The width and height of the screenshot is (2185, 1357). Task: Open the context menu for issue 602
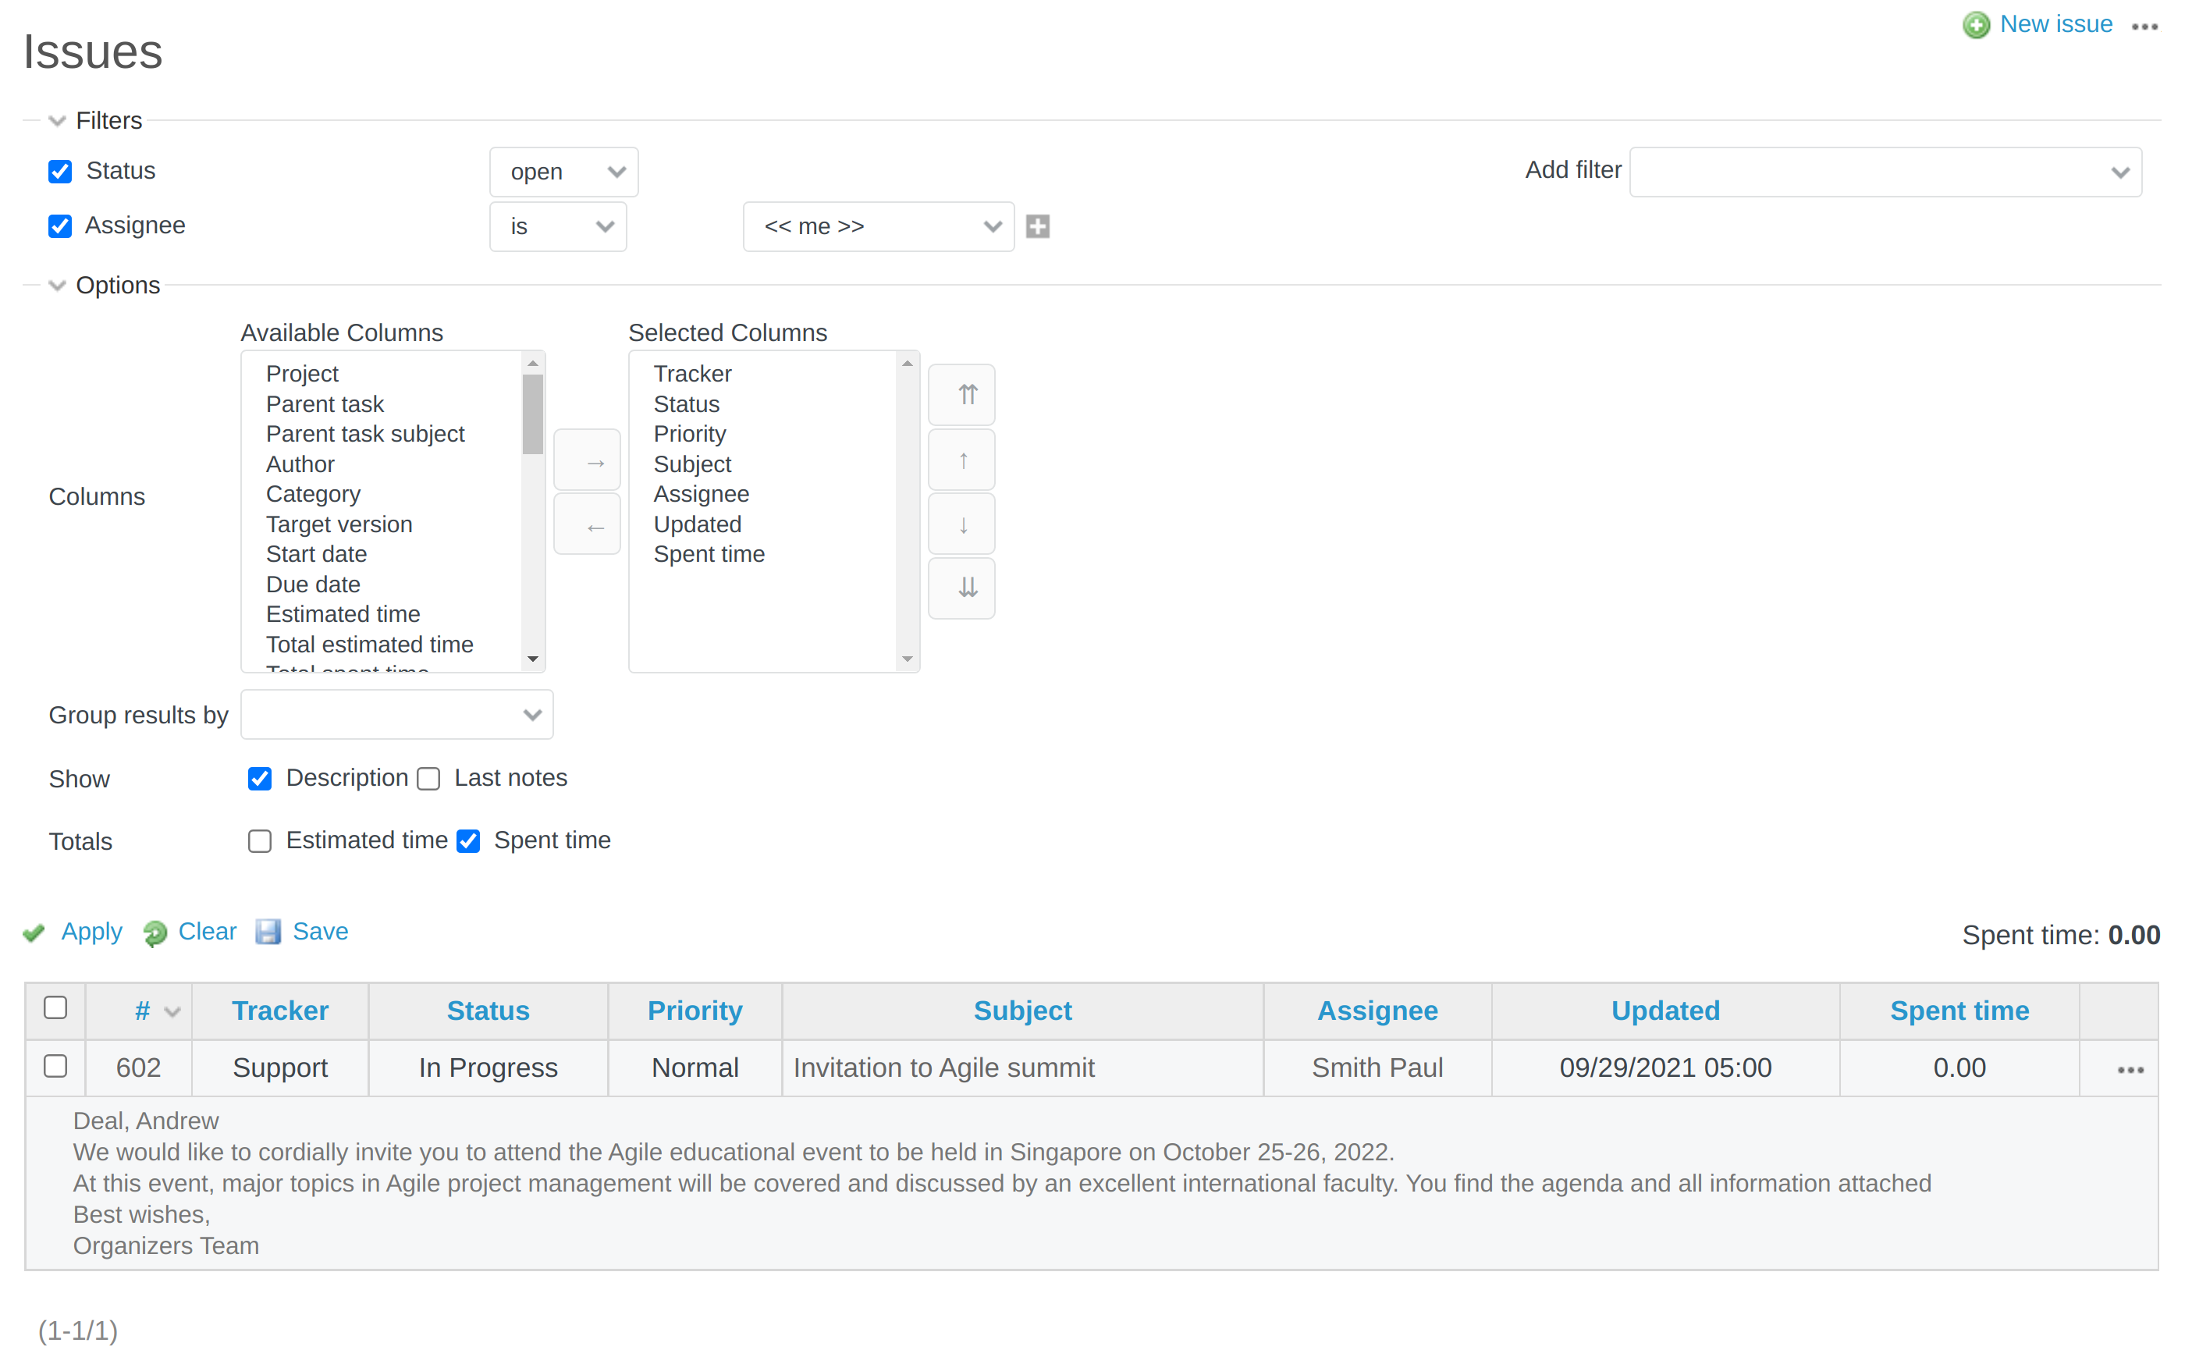2130,1068
